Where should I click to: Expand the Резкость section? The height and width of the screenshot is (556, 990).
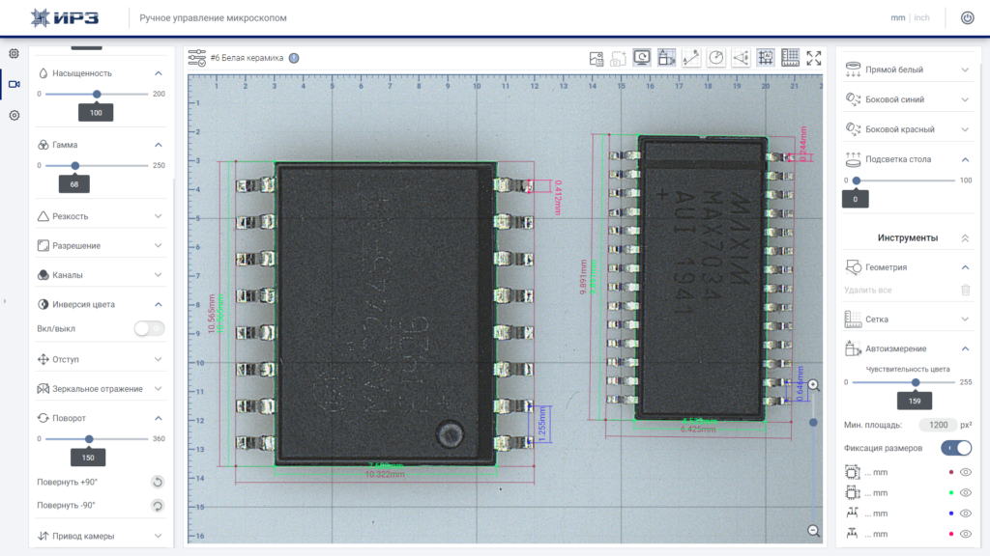coord(100,216)
